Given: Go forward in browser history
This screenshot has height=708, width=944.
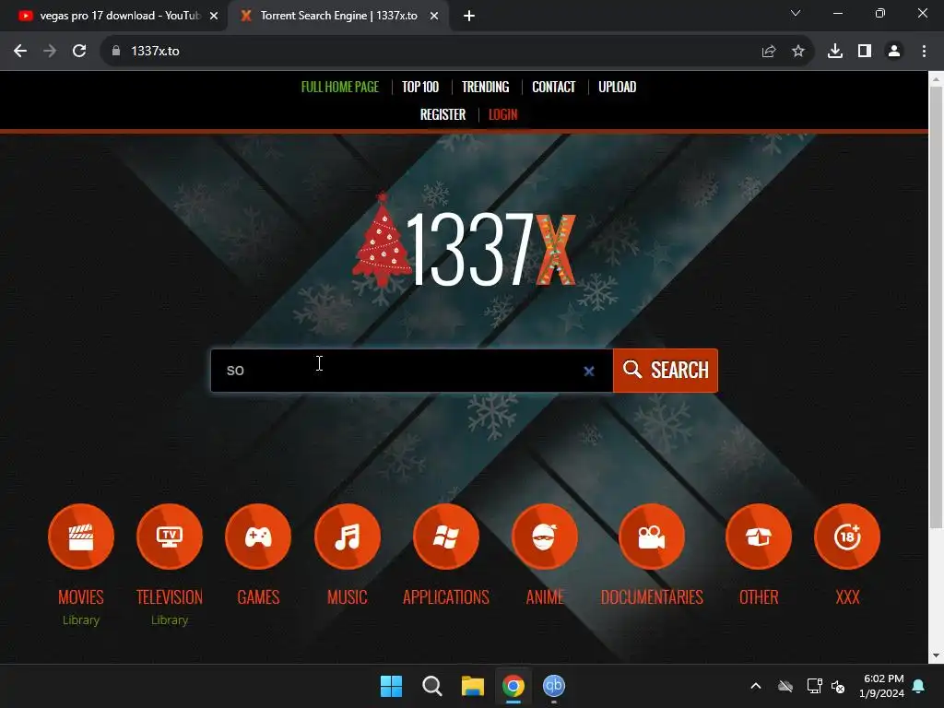Looking at the screenshot, I should pyautogui.click(x=50, y=52).
